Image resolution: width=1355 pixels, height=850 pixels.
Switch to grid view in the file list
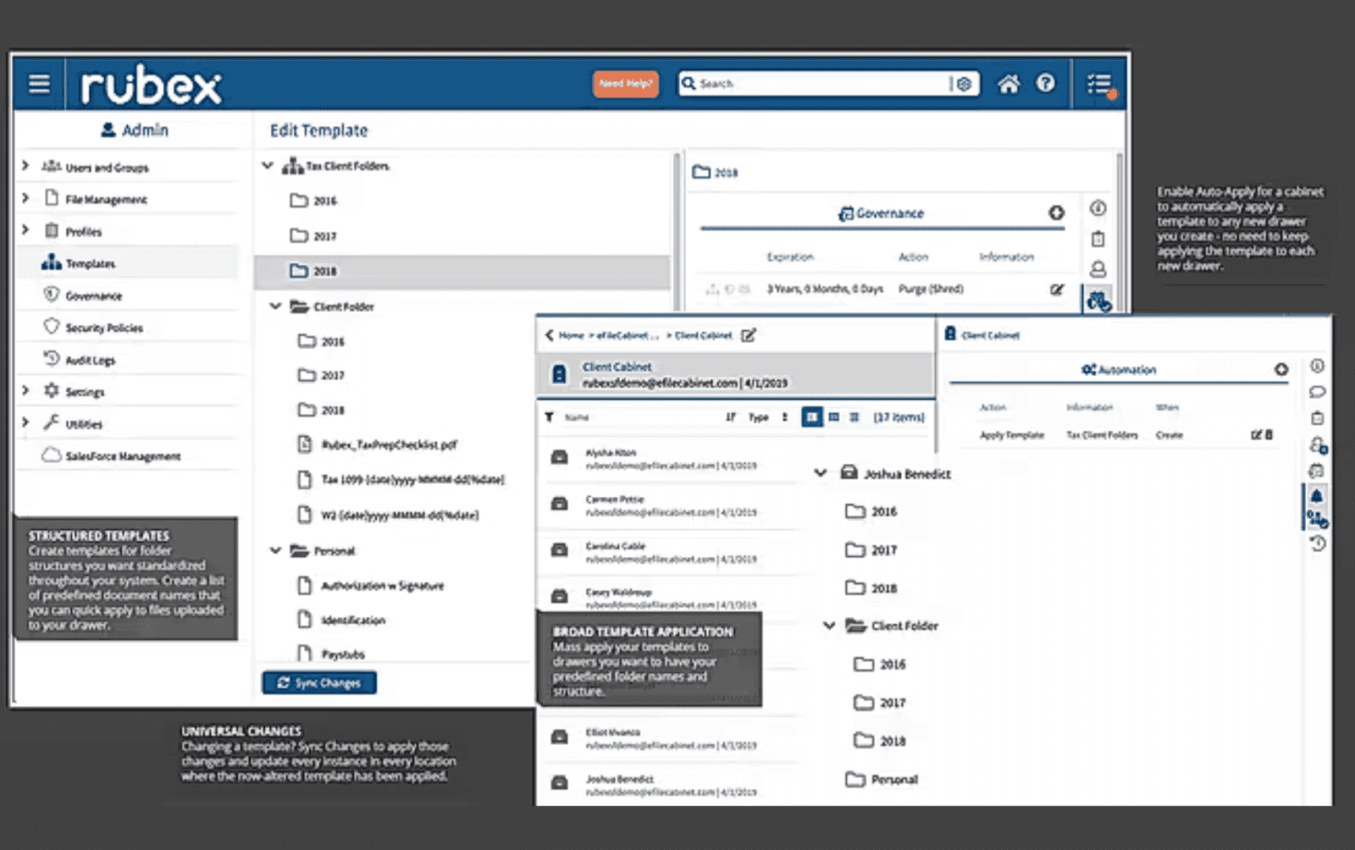[x=856, y=417]
